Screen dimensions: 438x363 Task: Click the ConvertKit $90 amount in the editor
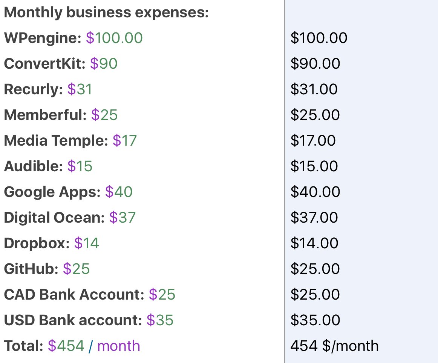104,64
